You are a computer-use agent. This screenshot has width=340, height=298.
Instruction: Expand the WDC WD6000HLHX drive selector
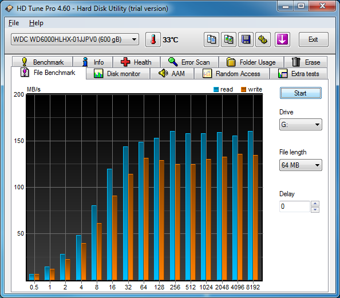click(75, 39)
